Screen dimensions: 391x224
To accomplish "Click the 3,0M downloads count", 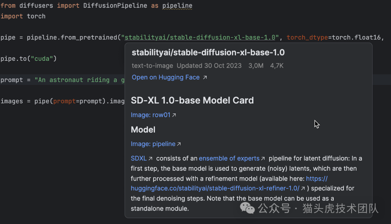I will (256, 65).
